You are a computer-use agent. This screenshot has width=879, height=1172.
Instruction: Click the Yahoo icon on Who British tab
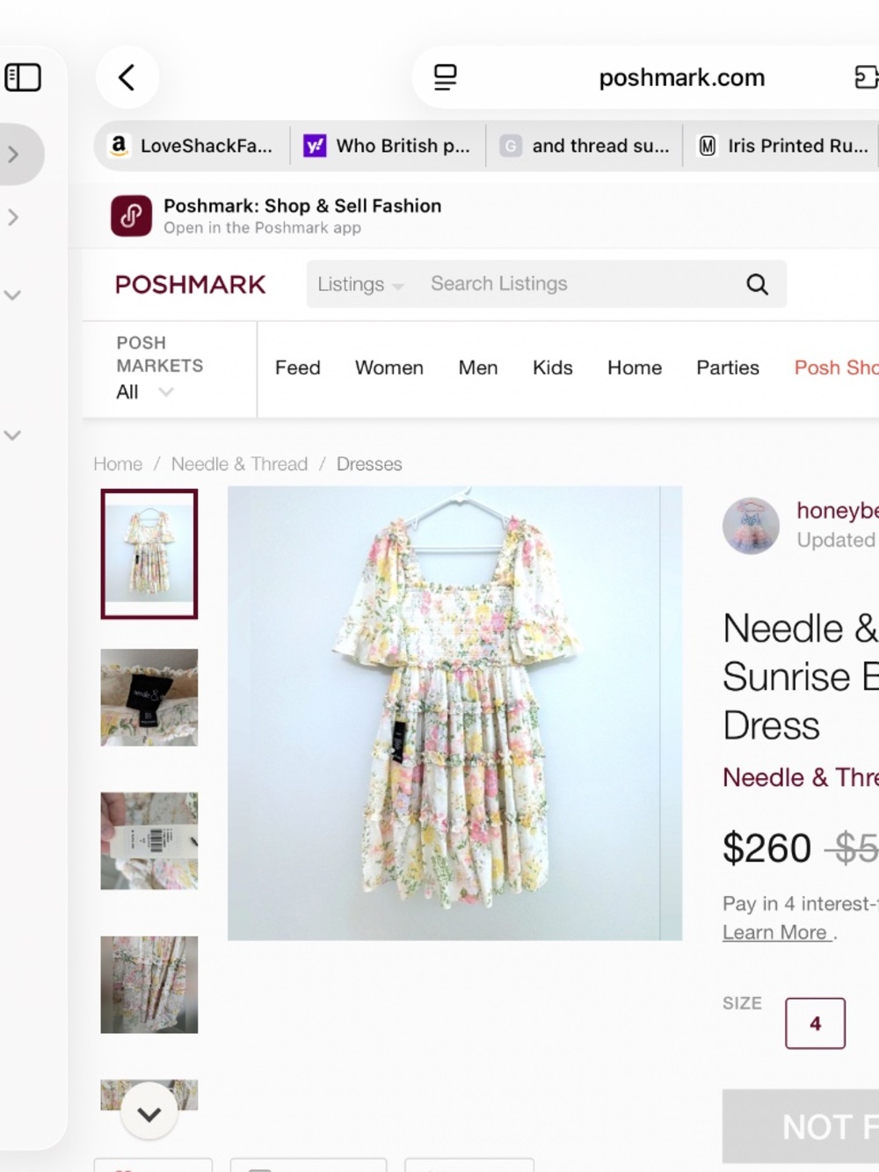coord(315,146)
